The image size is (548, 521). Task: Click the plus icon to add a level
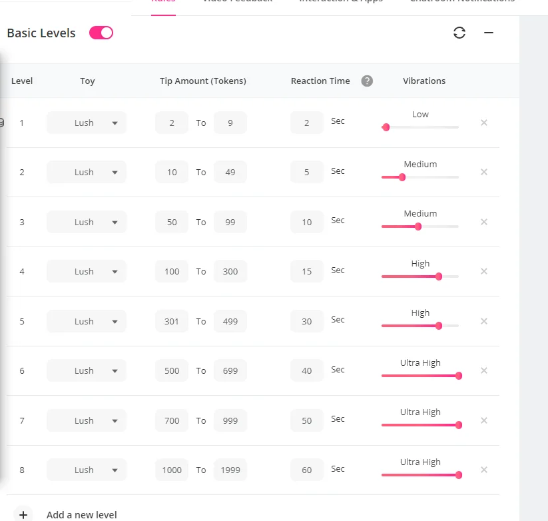coord(23,515)
